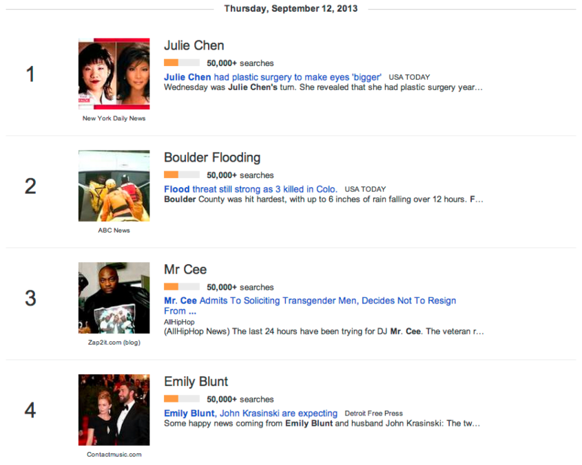Select the Emily Blunt red carpet photo
This screenshot has width=582, height=465.
[x=114, y=409]
